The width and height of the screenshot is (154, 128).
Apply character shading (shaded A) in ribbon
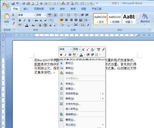tap(40, 25)
